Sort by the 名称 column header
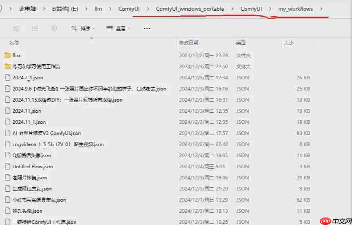352x225 pixels. click(14, 42)
